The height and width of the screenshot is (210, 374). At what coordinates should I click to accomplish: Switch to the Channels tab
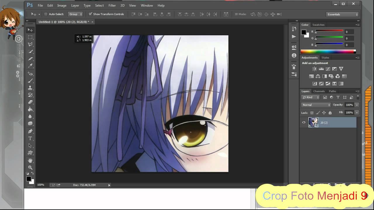pos(319,91)
